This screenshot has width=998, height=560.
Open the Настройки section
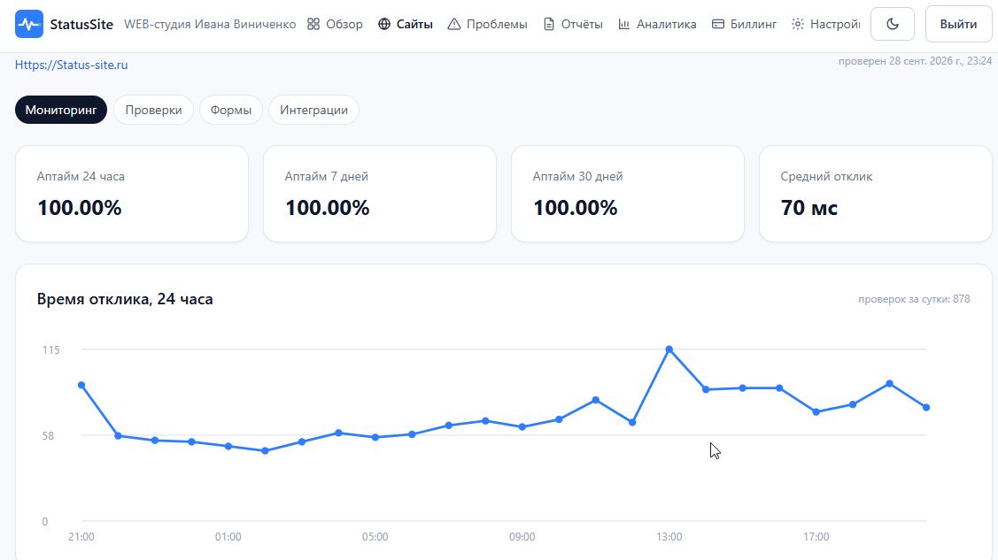click(825, 24)
